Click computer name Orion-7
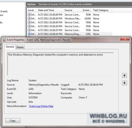The height and width of the screenshot is (128, 132). coord(83,98)
